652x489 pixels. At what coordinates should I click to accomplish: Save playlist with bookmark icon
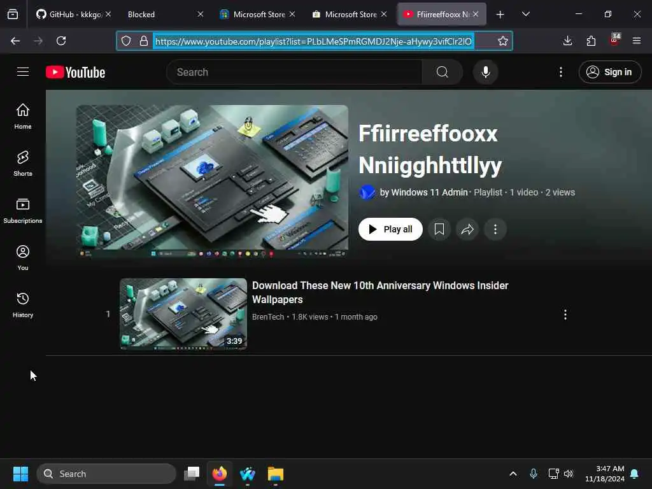tap(439, 229)
